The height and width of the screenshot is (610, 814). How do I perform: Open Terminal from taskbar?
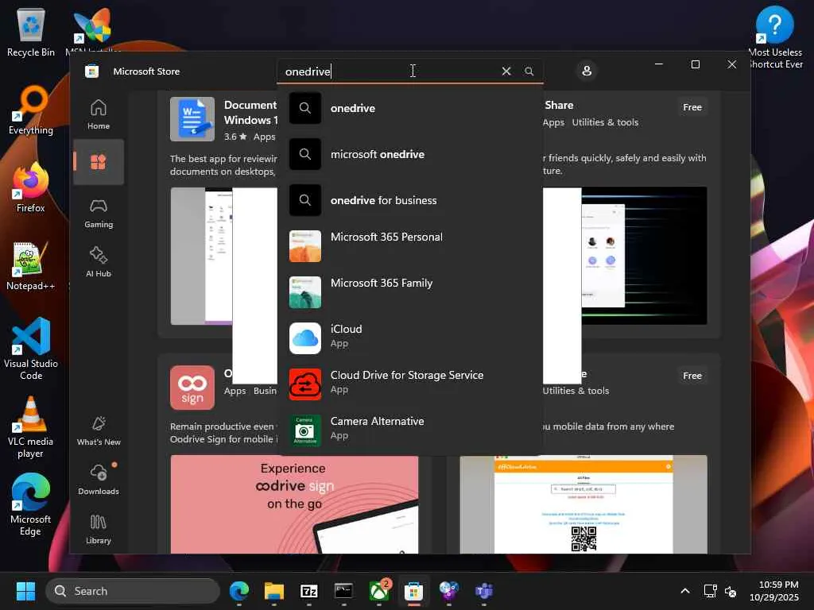point(343,591)
